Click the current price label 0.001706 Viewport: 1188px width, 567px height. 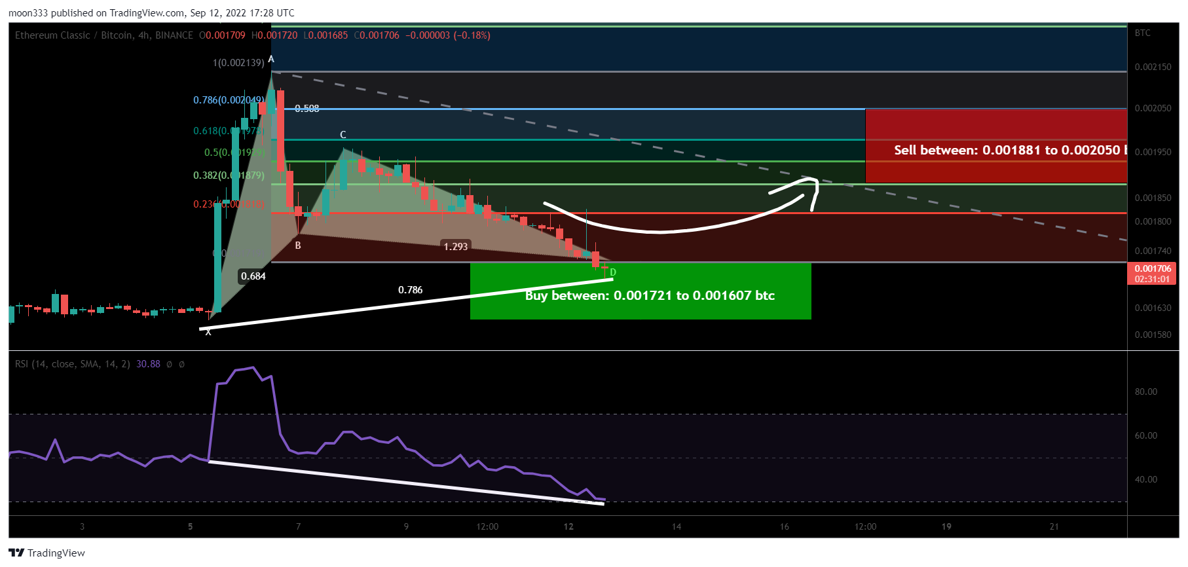pos(1152,268)
